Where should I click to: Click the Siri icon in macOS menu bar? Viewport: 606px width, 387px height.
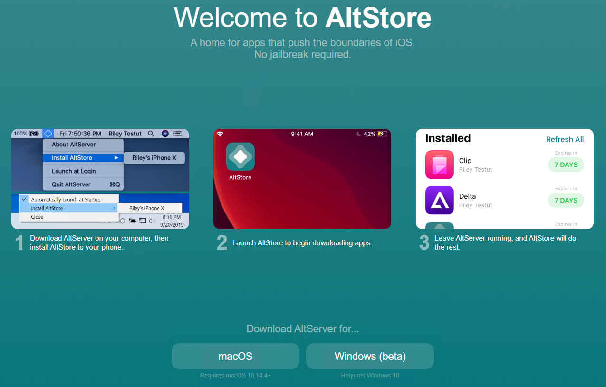point(165,134)
